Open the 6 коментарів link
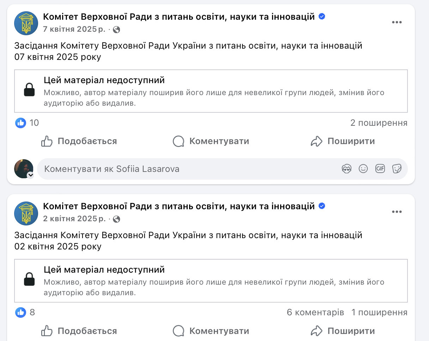 [315, 312]
